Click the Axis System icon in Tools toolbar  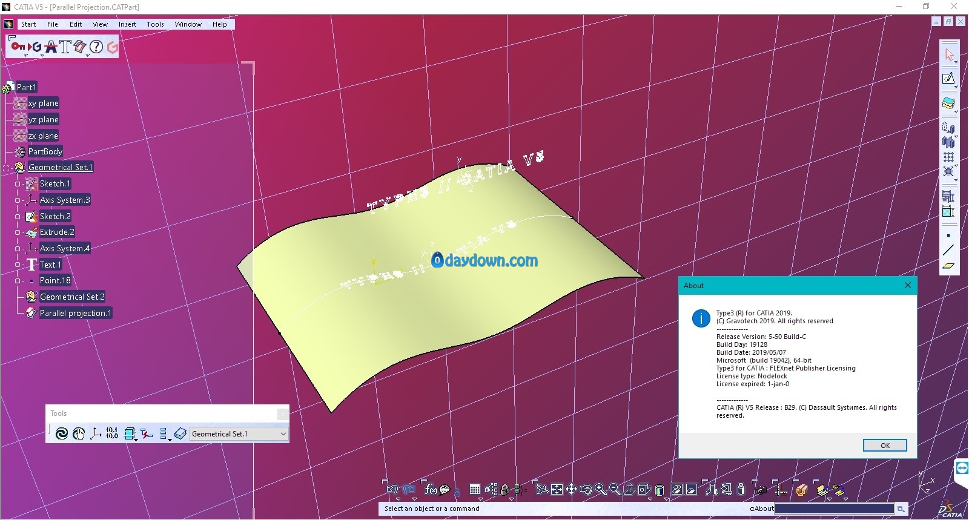click(96, 433)
